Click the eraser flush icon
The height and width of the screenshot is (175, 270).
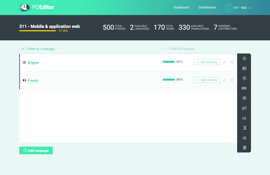tap(244, 138)
